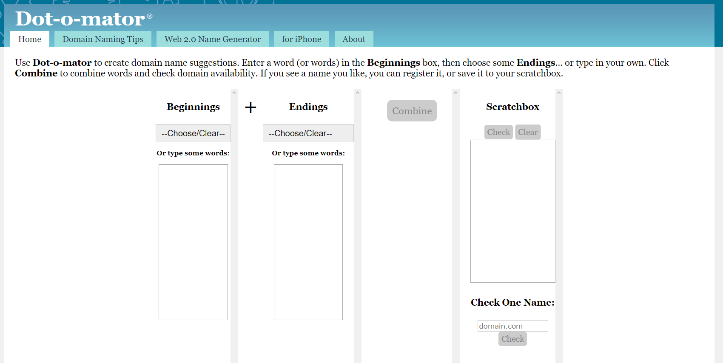Focus the Endings words text area
This screenshot has height=363, width=723.
[x=308, y=242]
